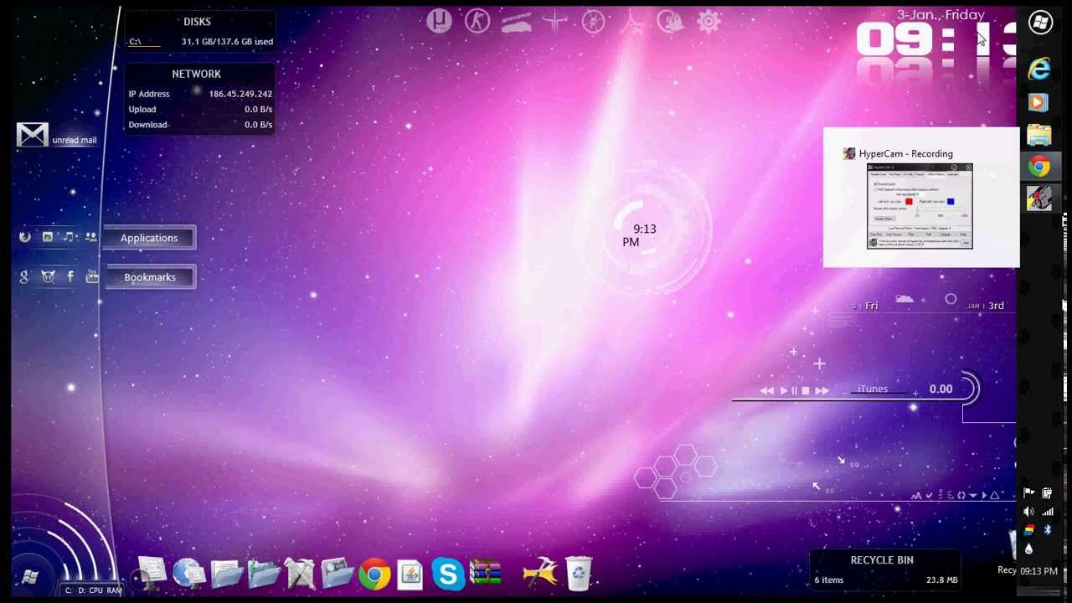
Task: Click the 9:13 PM center clock widget
Action: 639,235
